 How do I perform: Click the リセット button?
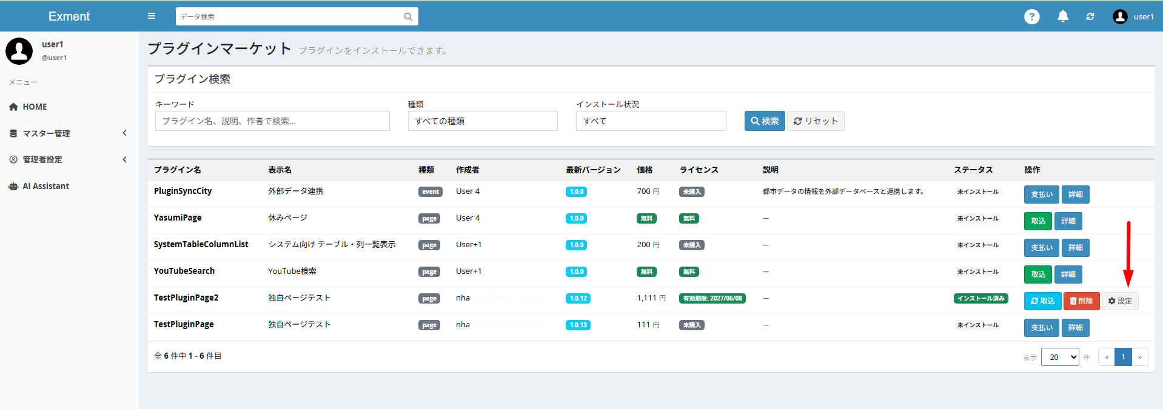point(816,121)
